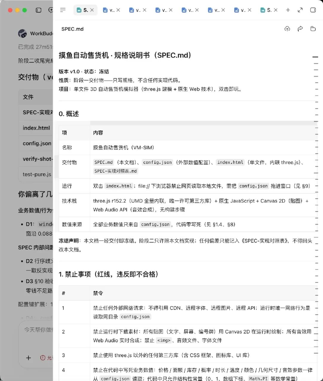Click the plus attach icon in WorkBuddy chat input
Screen dimensions: 323x381
(x=28, y=358)
